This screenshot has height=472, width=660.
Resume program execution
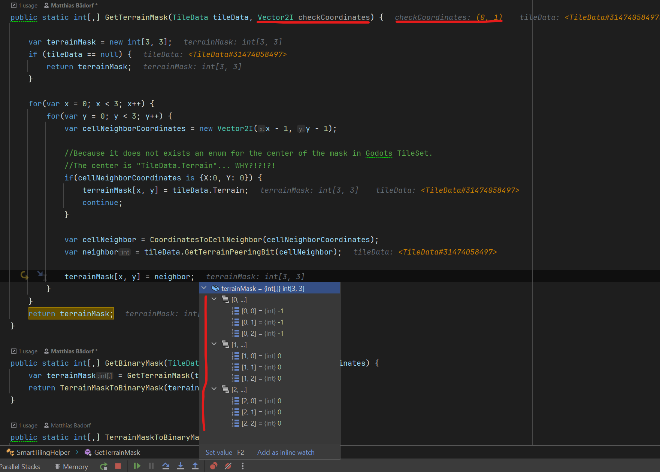click(x=137, y=466)
